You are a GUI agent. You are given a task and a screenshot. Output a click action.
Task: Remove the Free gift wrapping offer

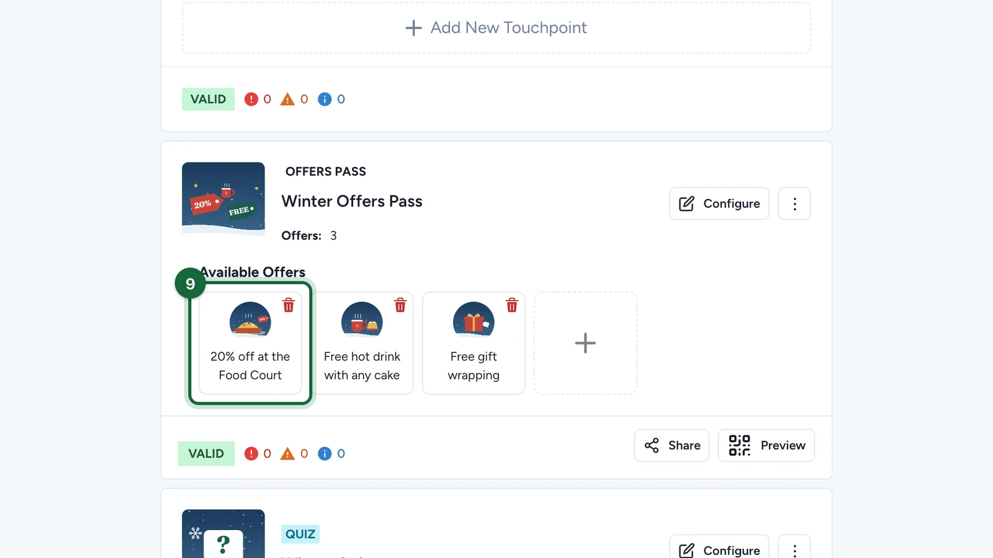pos(512,305)
